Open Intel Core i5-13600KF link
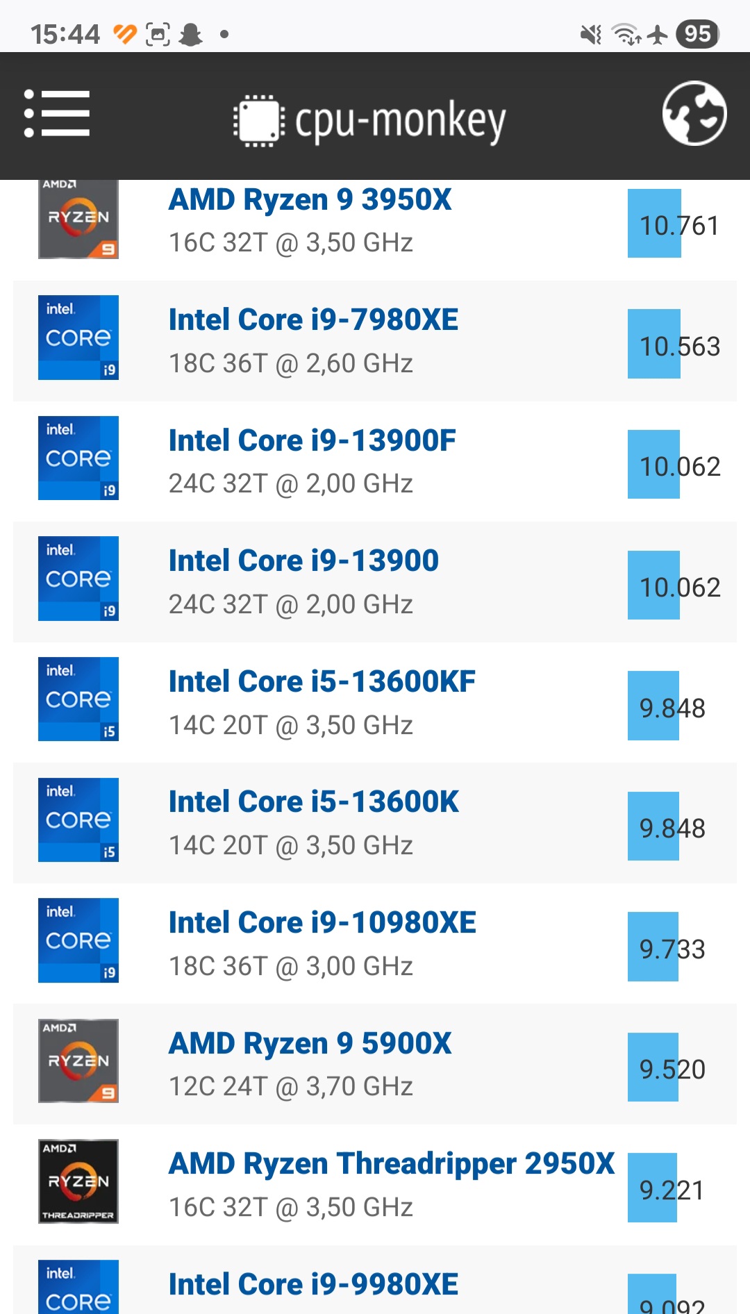Viewport: 750px width, 1314px height. click(322, 681)
